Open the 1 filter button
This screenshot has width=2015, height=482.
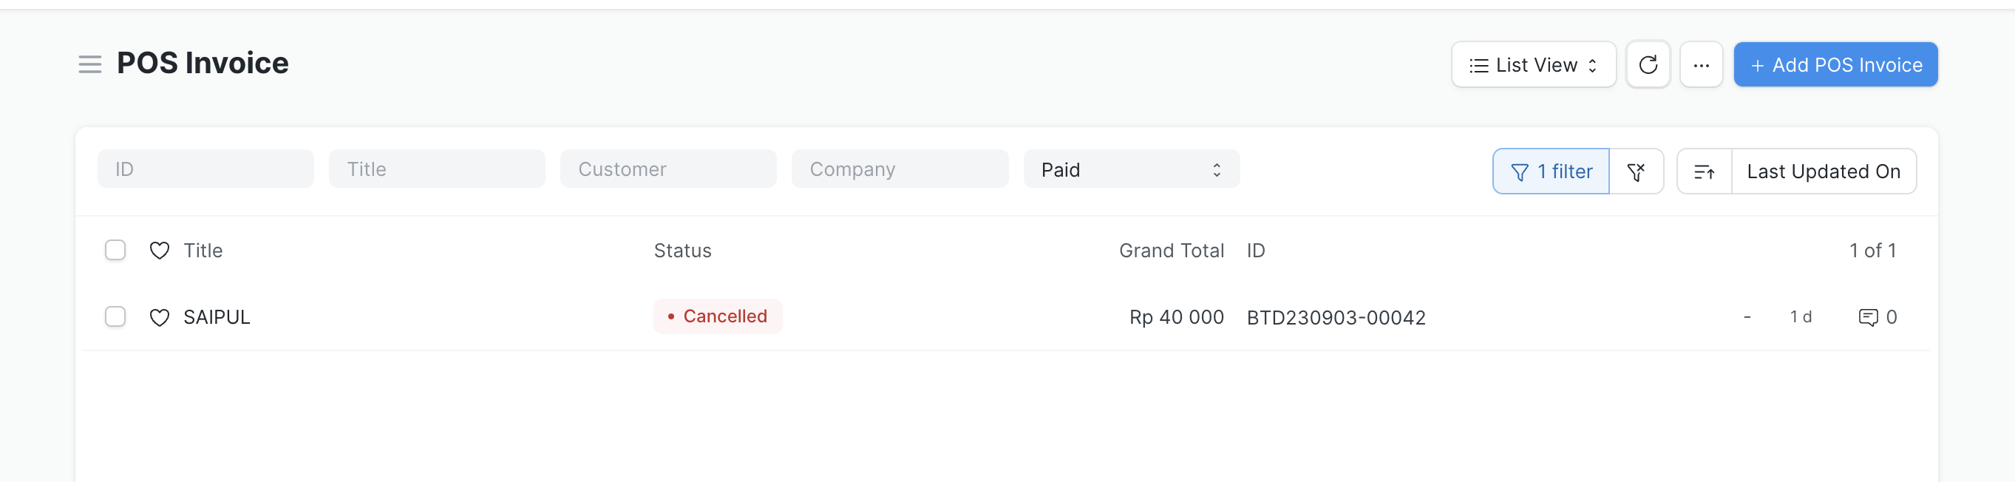(x=1550, y=172)
